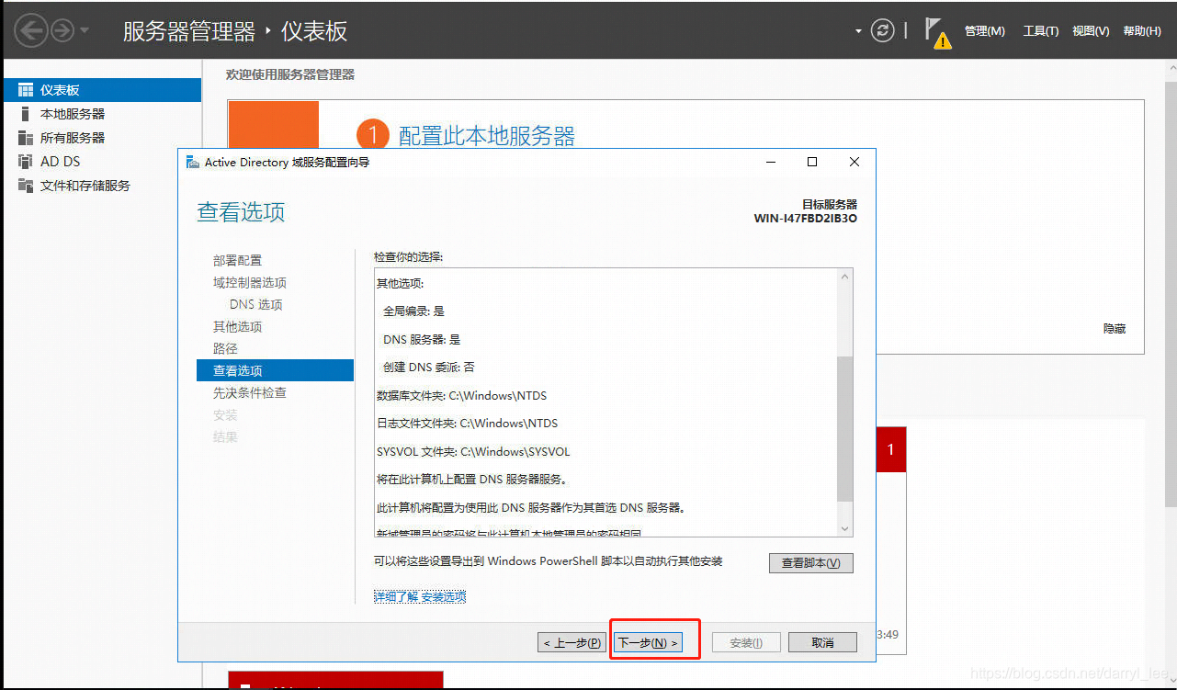Click the 下一步(N) button
The width and height of the screenshot is (1177, 690).
point(648,643)
